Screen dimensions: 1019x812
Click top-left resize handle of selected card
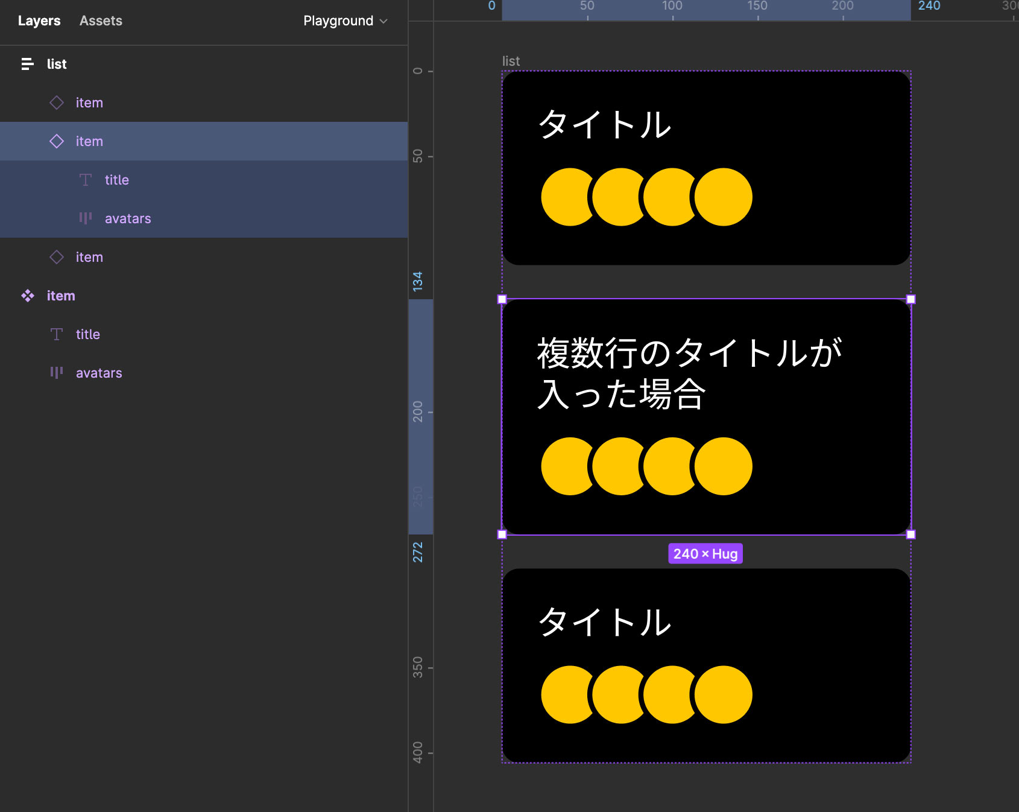502,299
